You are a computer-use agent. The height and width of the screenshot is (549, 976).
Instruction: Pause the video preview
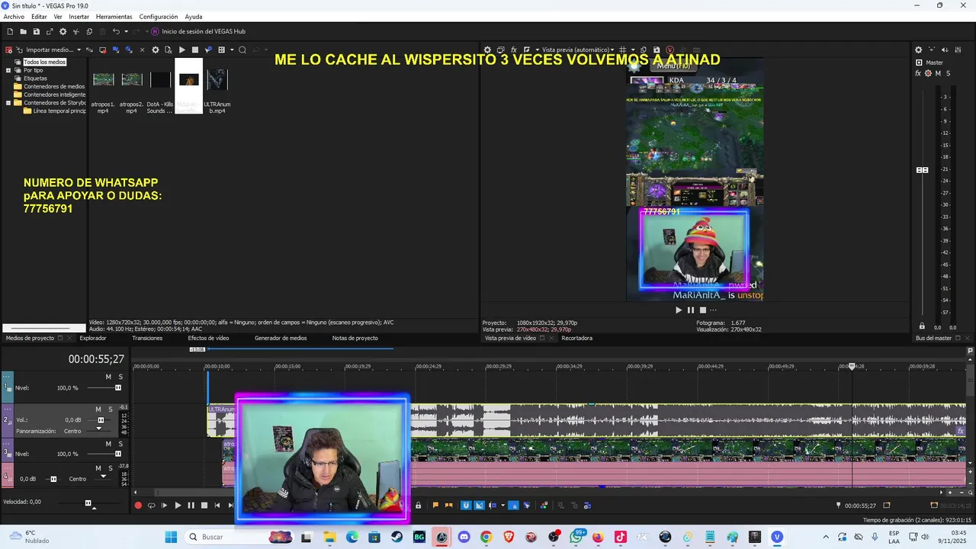coord(691,310)
